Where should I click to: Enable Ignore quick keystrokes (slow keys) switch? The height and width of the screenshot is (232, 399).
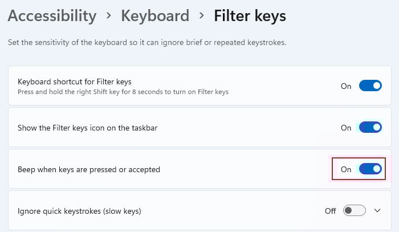coord(354,211)
